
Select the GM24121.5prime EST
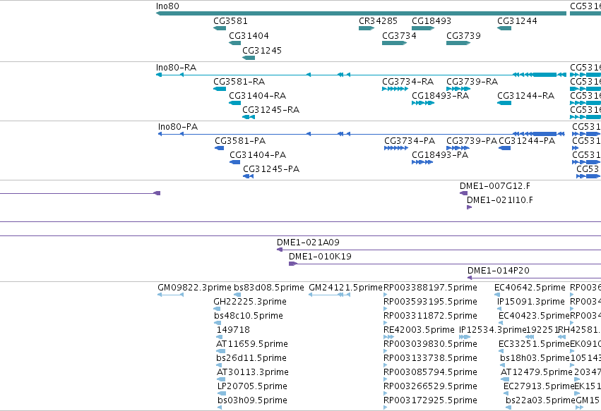click(x=330, y=295)
